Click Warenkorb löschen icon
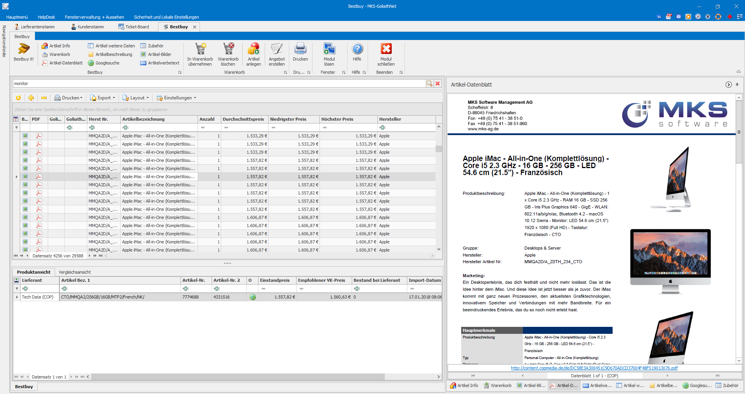This screenshot has height=394, width=745. coord(228,54)
